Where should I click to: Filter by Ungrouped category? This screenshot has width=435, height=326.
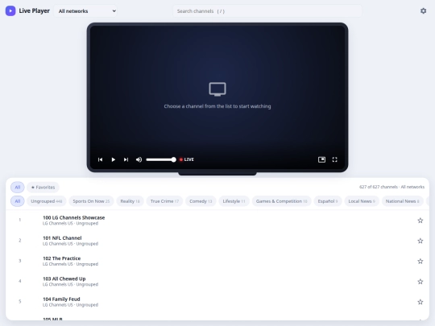coord(47,201)
